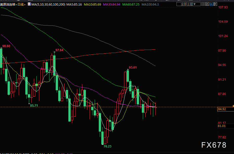Click the 97.64 peak price marker
The height and width of the screenshot is (154, 234).
(59, 50)
